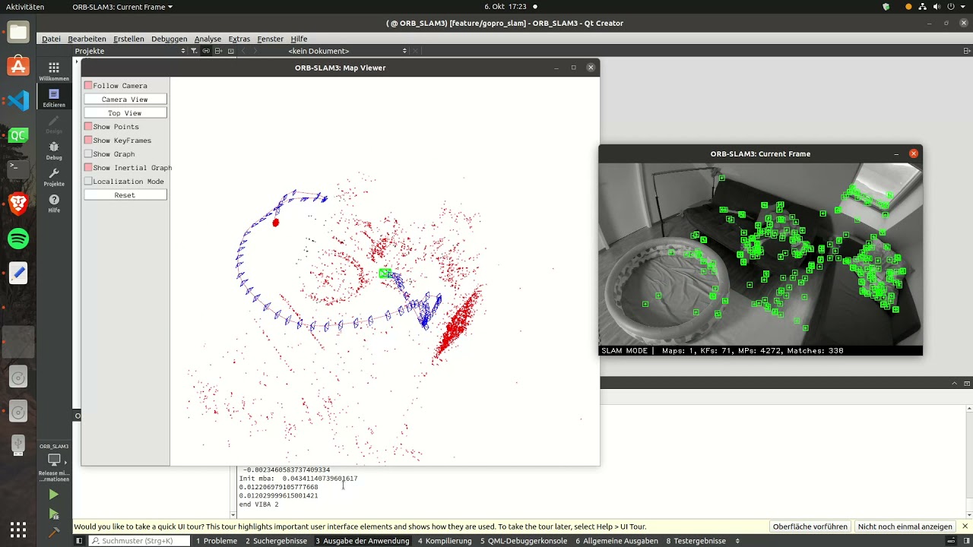This screenshot has height=547, width=973.
Task: Click the Suchmuster locator field
Action: pyautogui.click(x=139, y=541)
